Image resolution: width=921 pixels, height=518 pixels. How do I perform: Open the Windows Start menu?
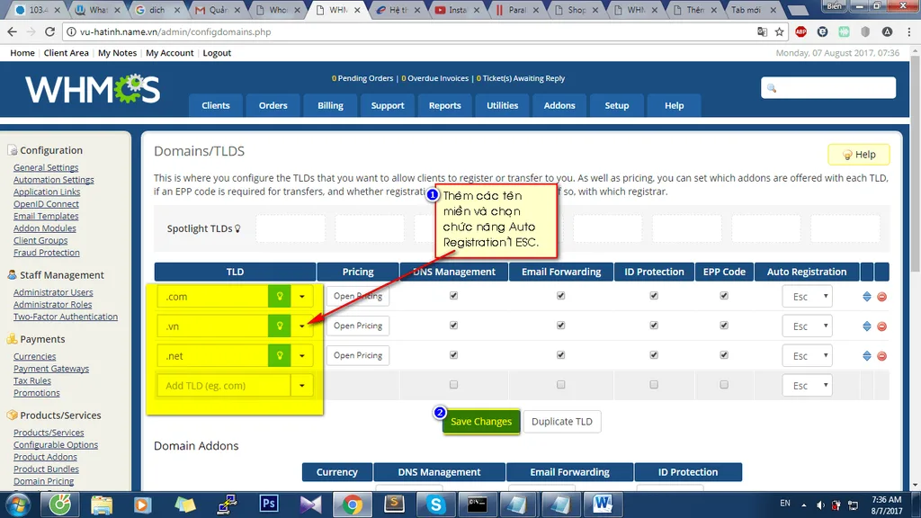pos(18,505)
